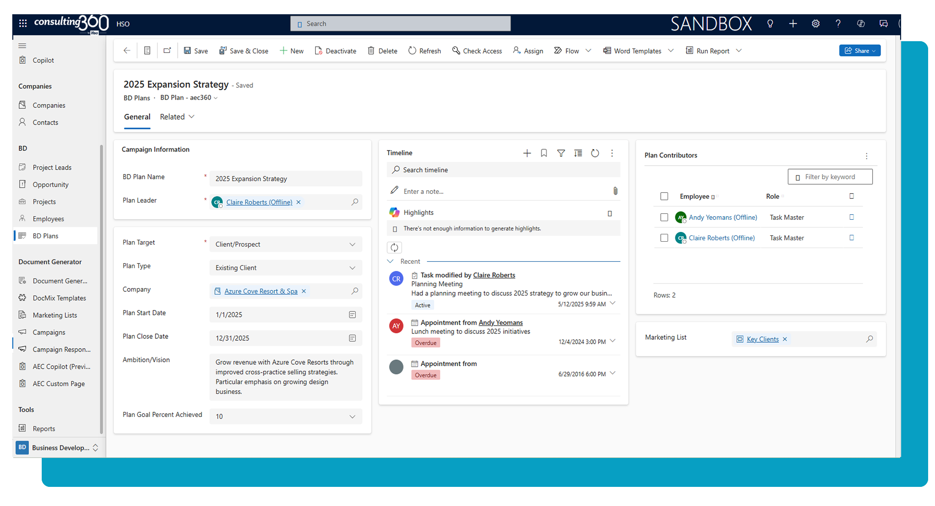Open the Related tab
Image resolution: width=935 pixels, height=506 pixels.
click(x=177, y=117)
